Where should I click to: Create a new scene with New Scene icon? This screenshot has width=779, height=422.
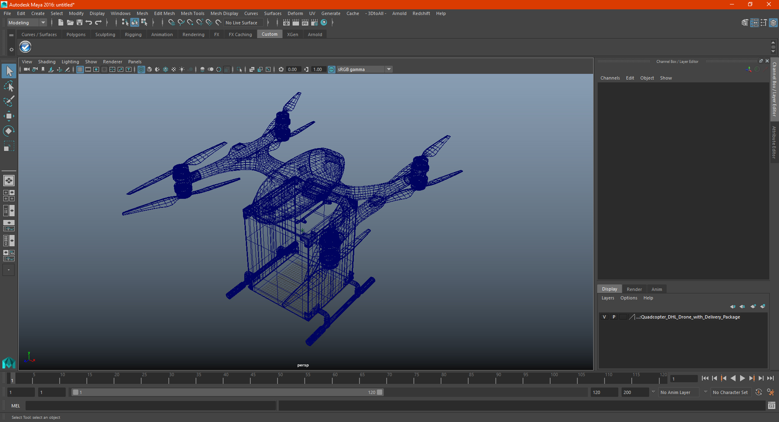[60, 23]
